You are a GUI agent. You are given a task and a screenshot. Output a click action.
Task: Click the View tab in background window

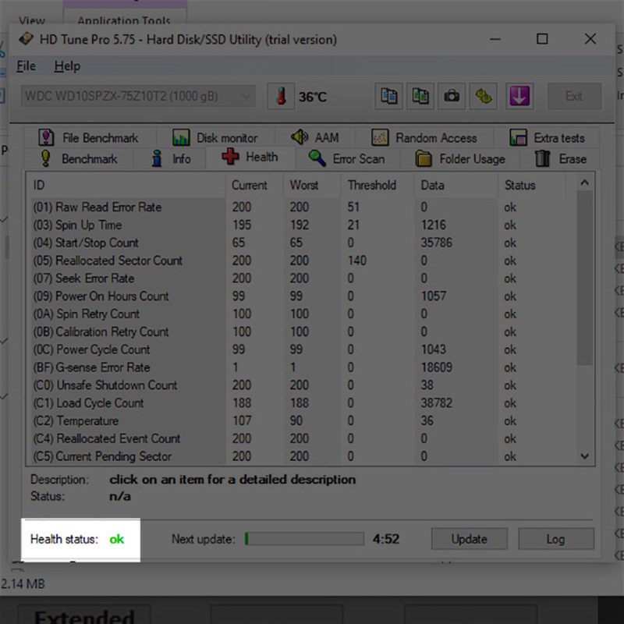(32, 20)
